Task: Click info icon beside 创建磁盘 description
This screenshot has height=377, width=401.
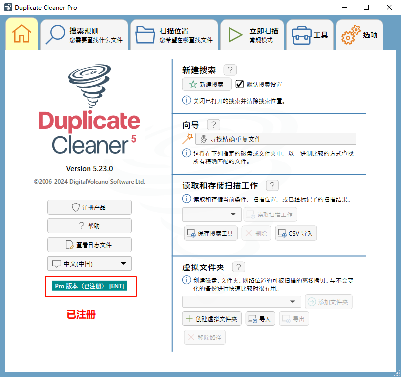Action: click(x=187, y=280)
